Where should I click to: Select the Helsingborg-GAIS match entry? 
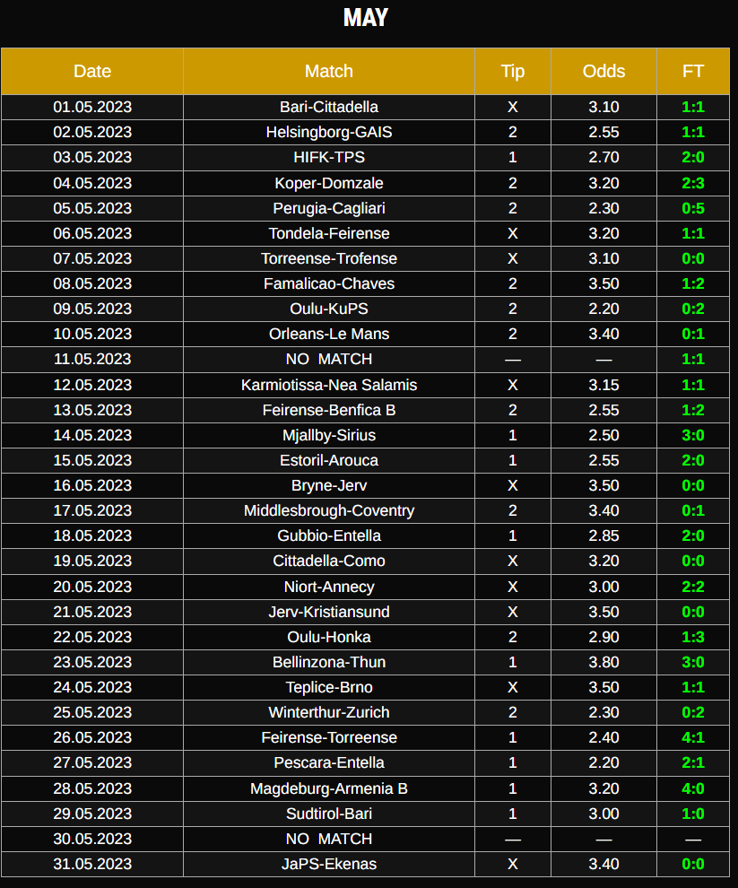point(329,132)
